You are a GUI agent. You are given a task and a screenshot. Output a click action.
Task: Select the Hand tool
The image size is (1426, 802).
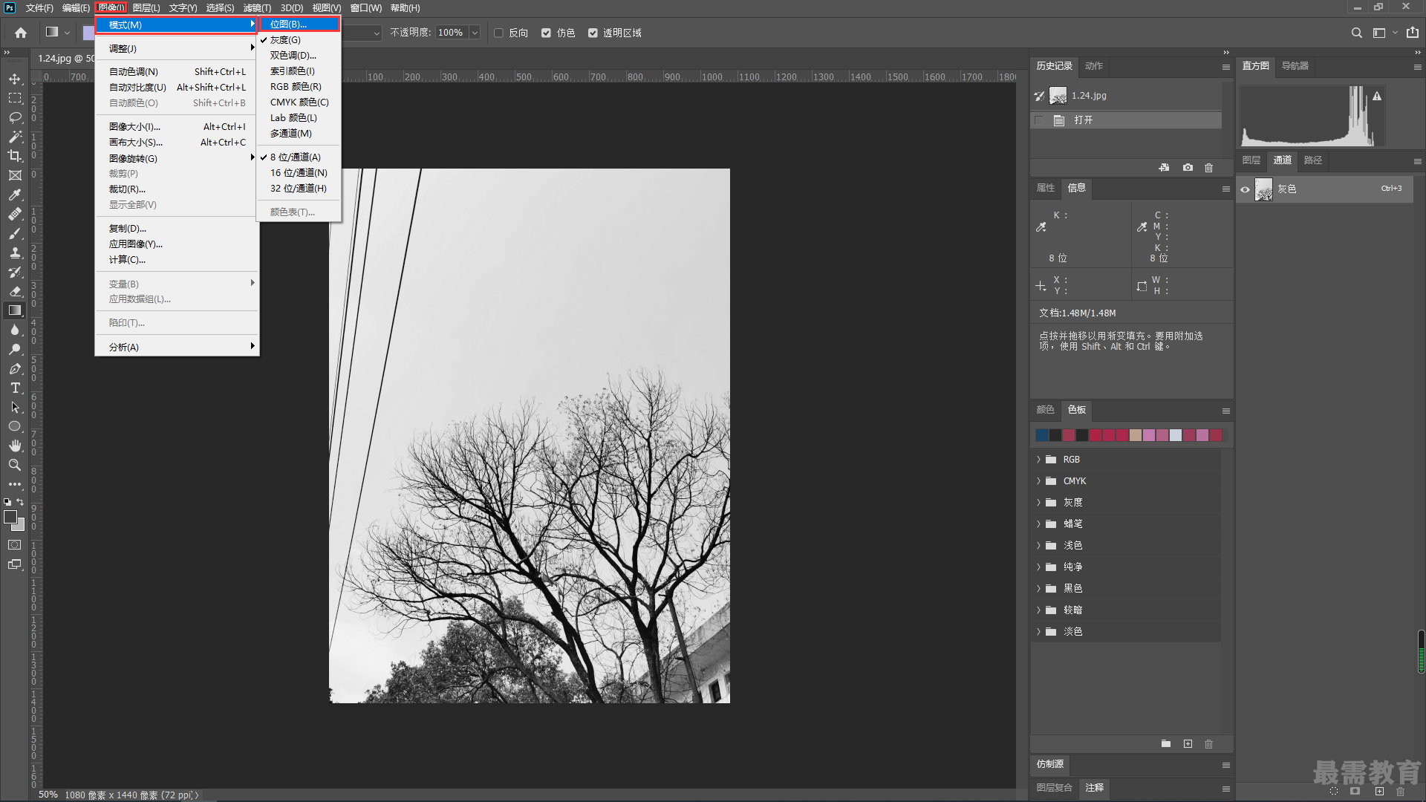15,446
